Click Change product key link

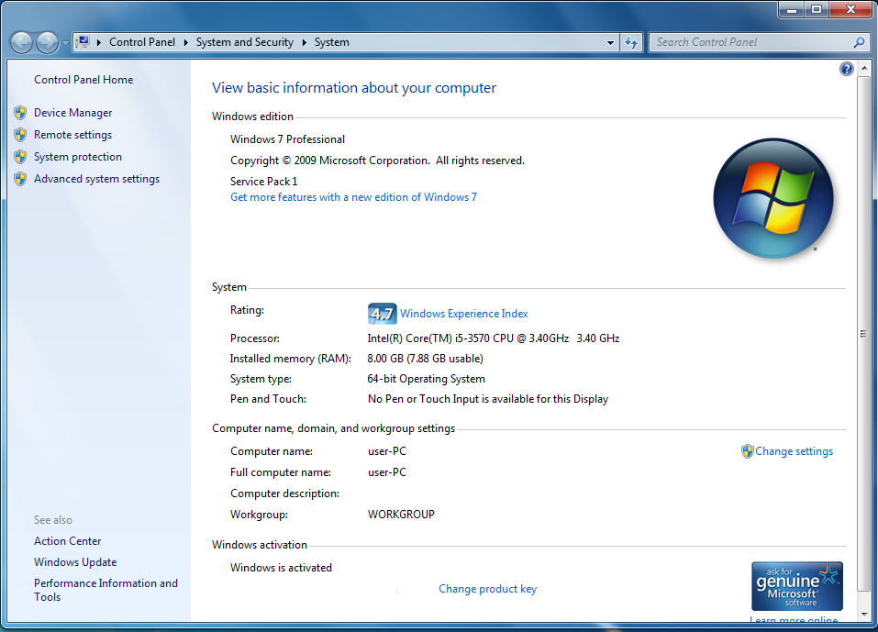pyautogui.click(x=488, y=589)
